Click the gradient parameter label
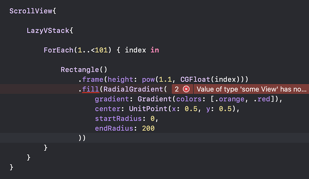 coord(112,99)
